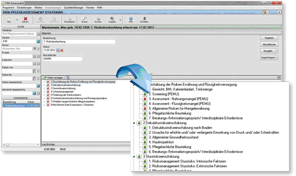This screenshot has width=296, height=176.
Task: Click the Export/Import button
Action: 268,57
